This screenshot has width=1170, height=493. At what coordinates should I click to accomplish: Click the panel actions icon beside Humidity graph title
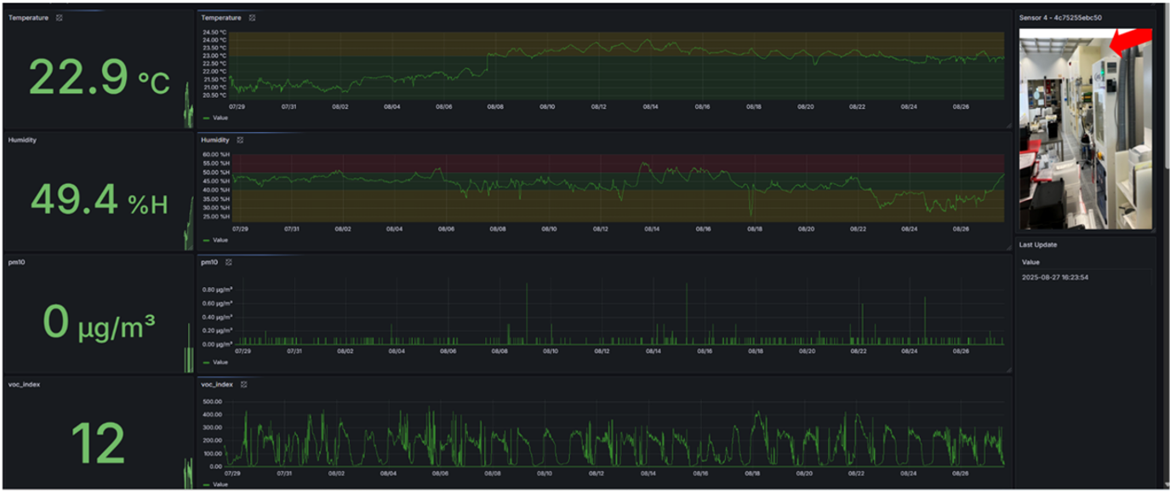[x=240, y=140]
